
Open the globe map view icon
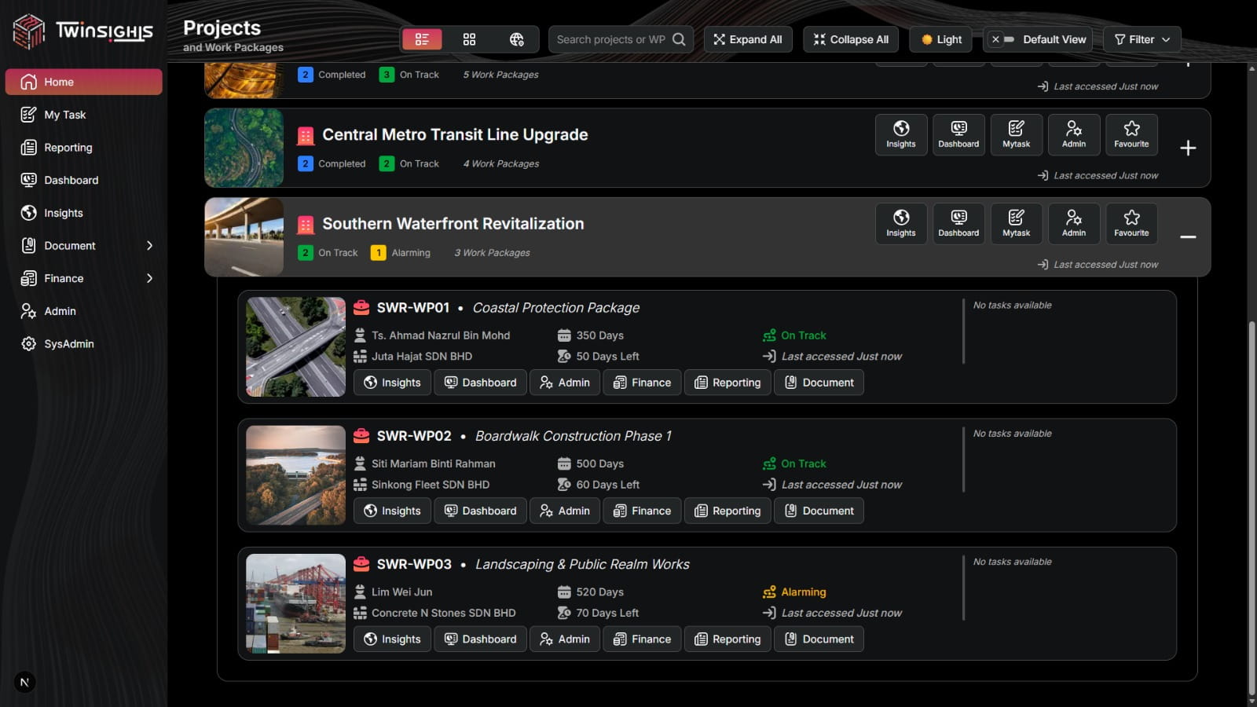516,39
